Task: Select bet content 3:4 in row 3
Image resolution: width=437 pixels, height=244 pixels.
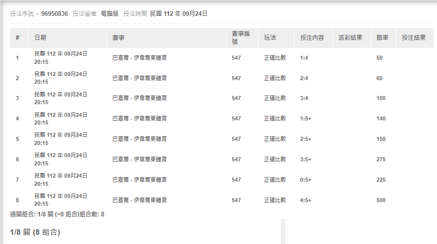Action: click(304, 98)
